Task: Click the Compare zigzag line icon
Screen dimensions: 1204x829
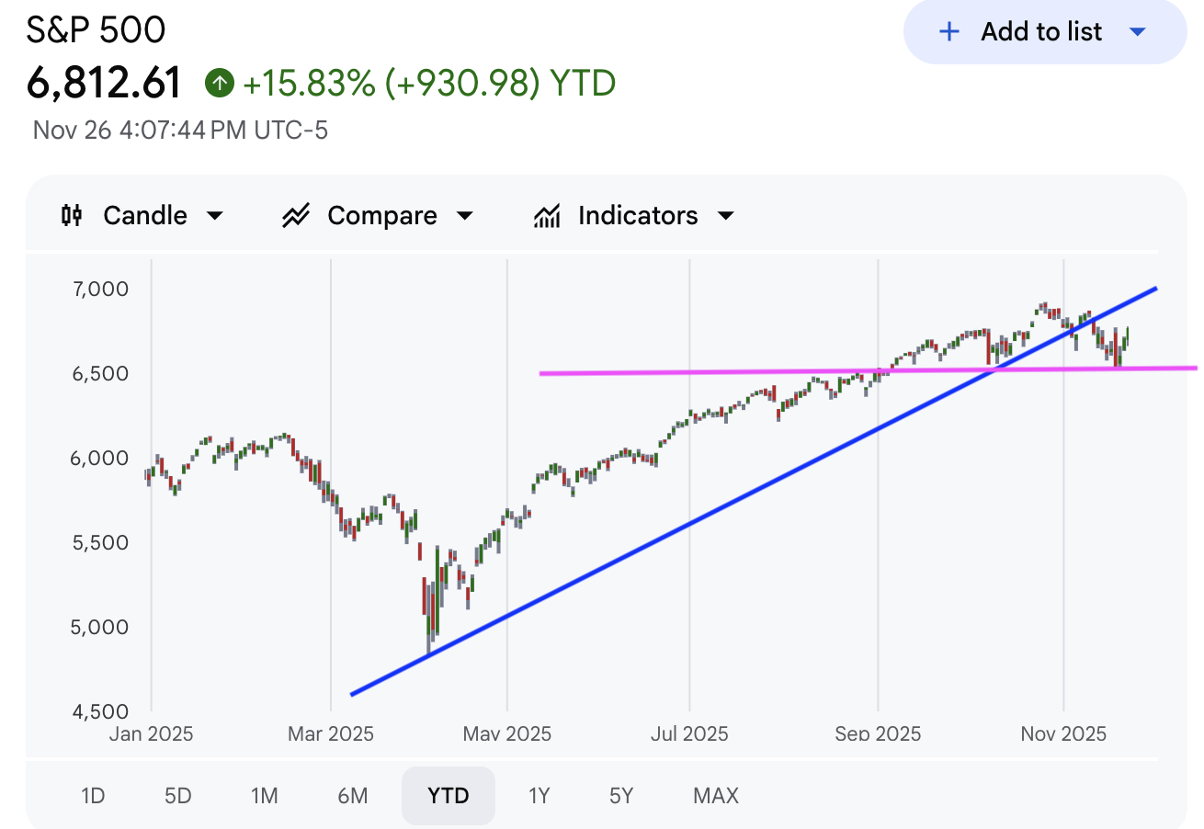Action: click(x=296, y=216)
